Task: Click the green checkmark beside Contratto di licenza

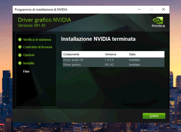Action: (x=20, y=47)
